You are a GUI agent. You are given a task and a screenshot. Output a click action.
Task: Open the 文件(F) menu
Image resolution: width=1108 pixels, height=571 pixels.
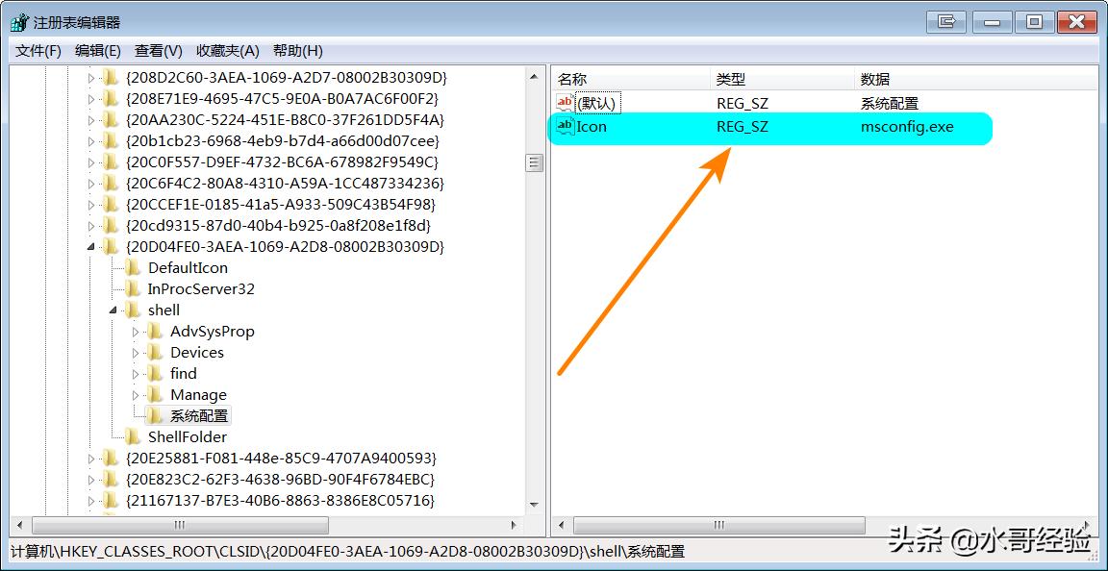(x=38, y=51)
